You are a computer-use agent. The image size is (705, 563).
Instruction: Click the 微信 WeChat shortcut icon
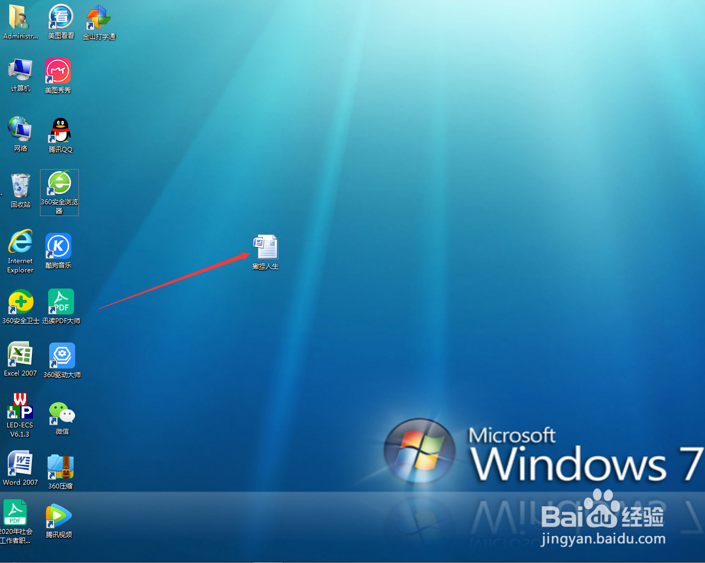coord(62,413)
